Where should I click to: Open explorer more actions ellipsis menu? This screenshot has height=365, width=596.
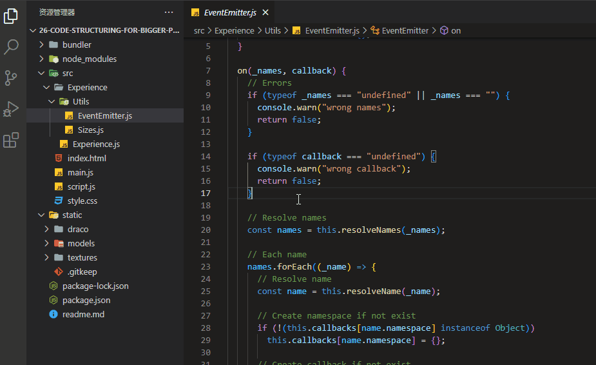169,12
